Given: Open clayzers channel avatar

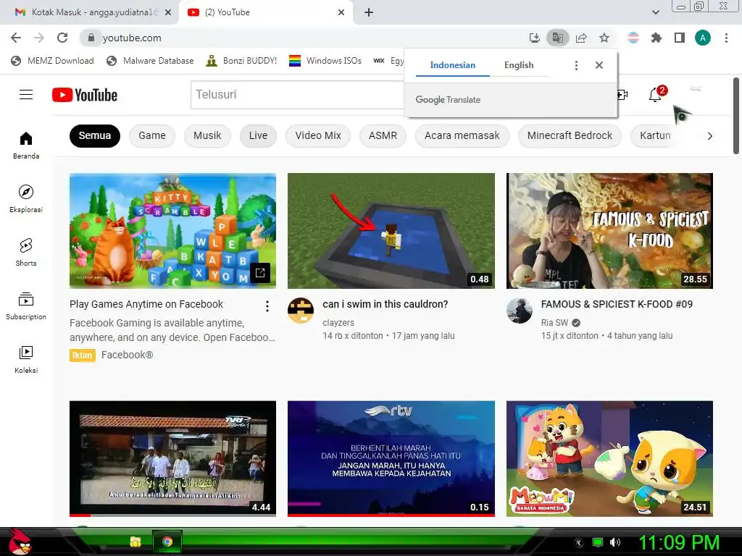Looking at the screenshot, I should [301, 311].
